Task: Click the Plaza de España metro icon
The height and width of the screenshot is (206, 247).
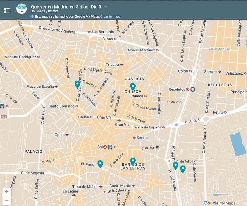Action: 56,87
